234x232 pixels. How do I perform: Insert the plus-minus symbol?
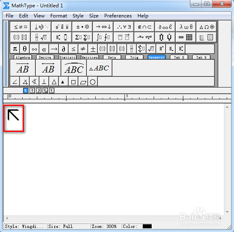click(x=93, y=49)
